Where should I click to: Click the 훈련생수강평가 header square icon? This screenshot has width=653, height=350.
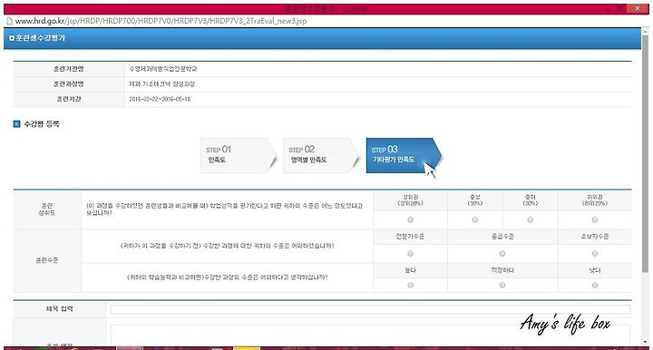[x=12, y=38]
